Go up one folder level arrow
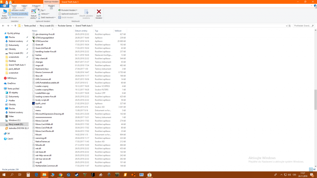Viewport: 317px width, 178px height. point(15,26)
